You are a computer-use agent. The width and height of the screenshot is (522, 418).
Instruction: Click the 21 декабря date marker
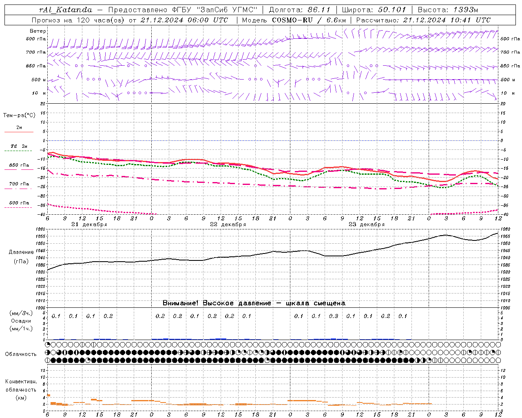pos(89,225)
